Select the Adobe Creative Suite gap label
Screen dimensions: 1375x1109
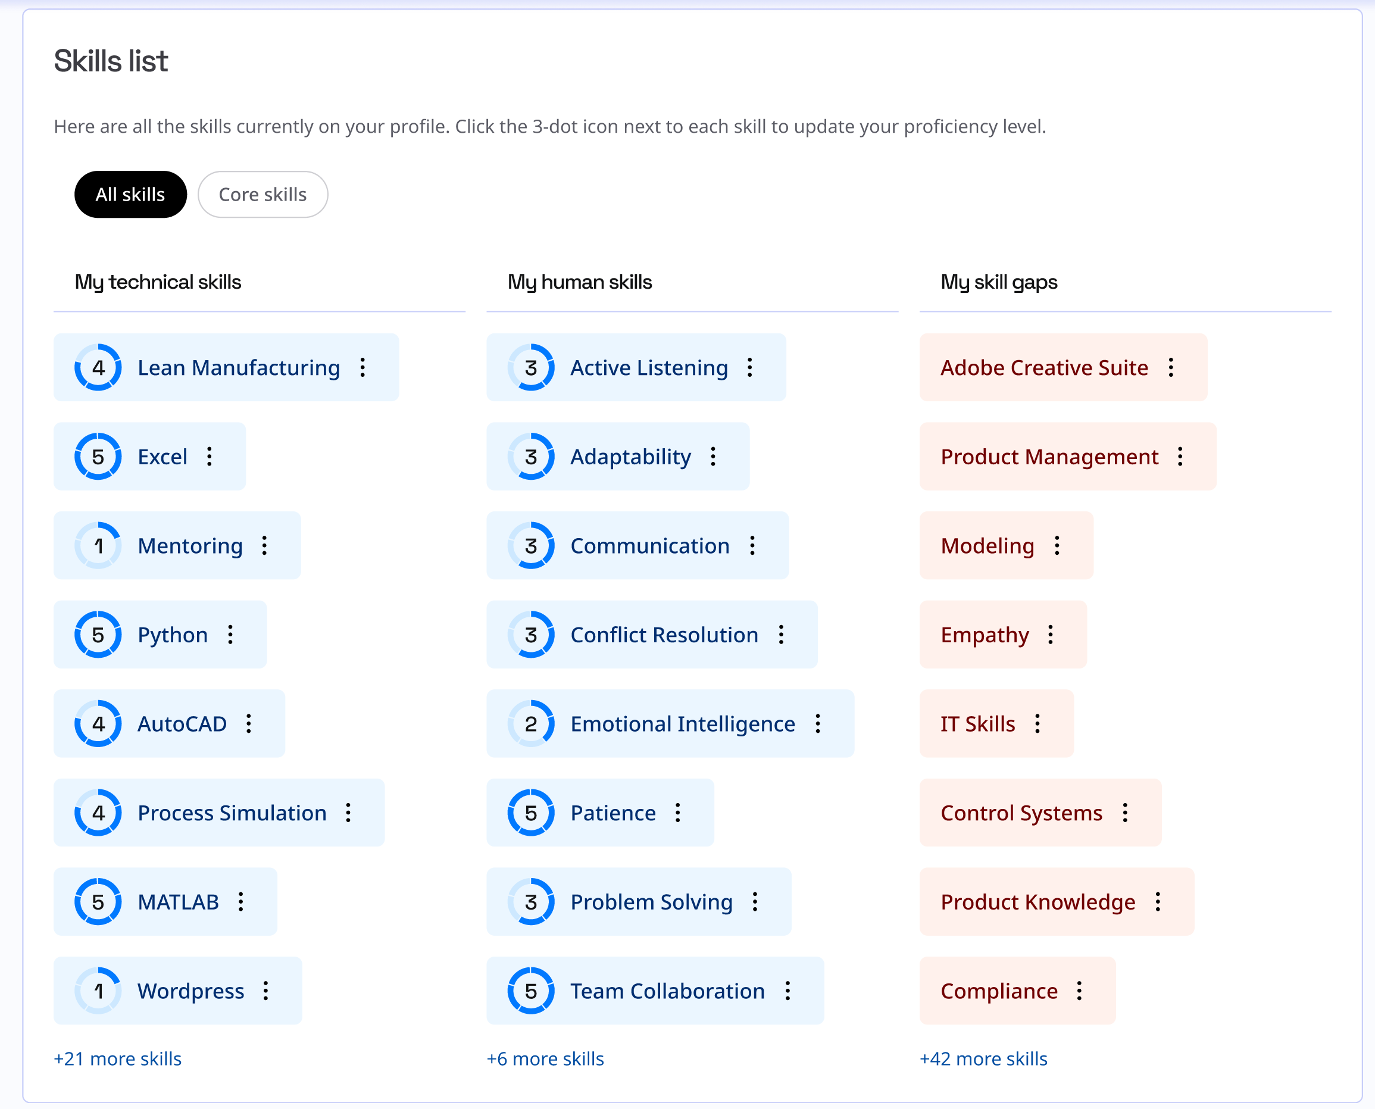(x=1045, y=367)
